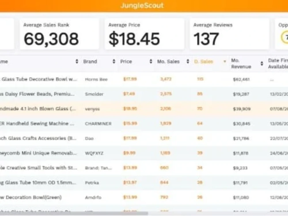Screen dimensions: 288x216
Task: Click the Mo. Sales column header
Action: pyautogui.click(x=168, y=62)
